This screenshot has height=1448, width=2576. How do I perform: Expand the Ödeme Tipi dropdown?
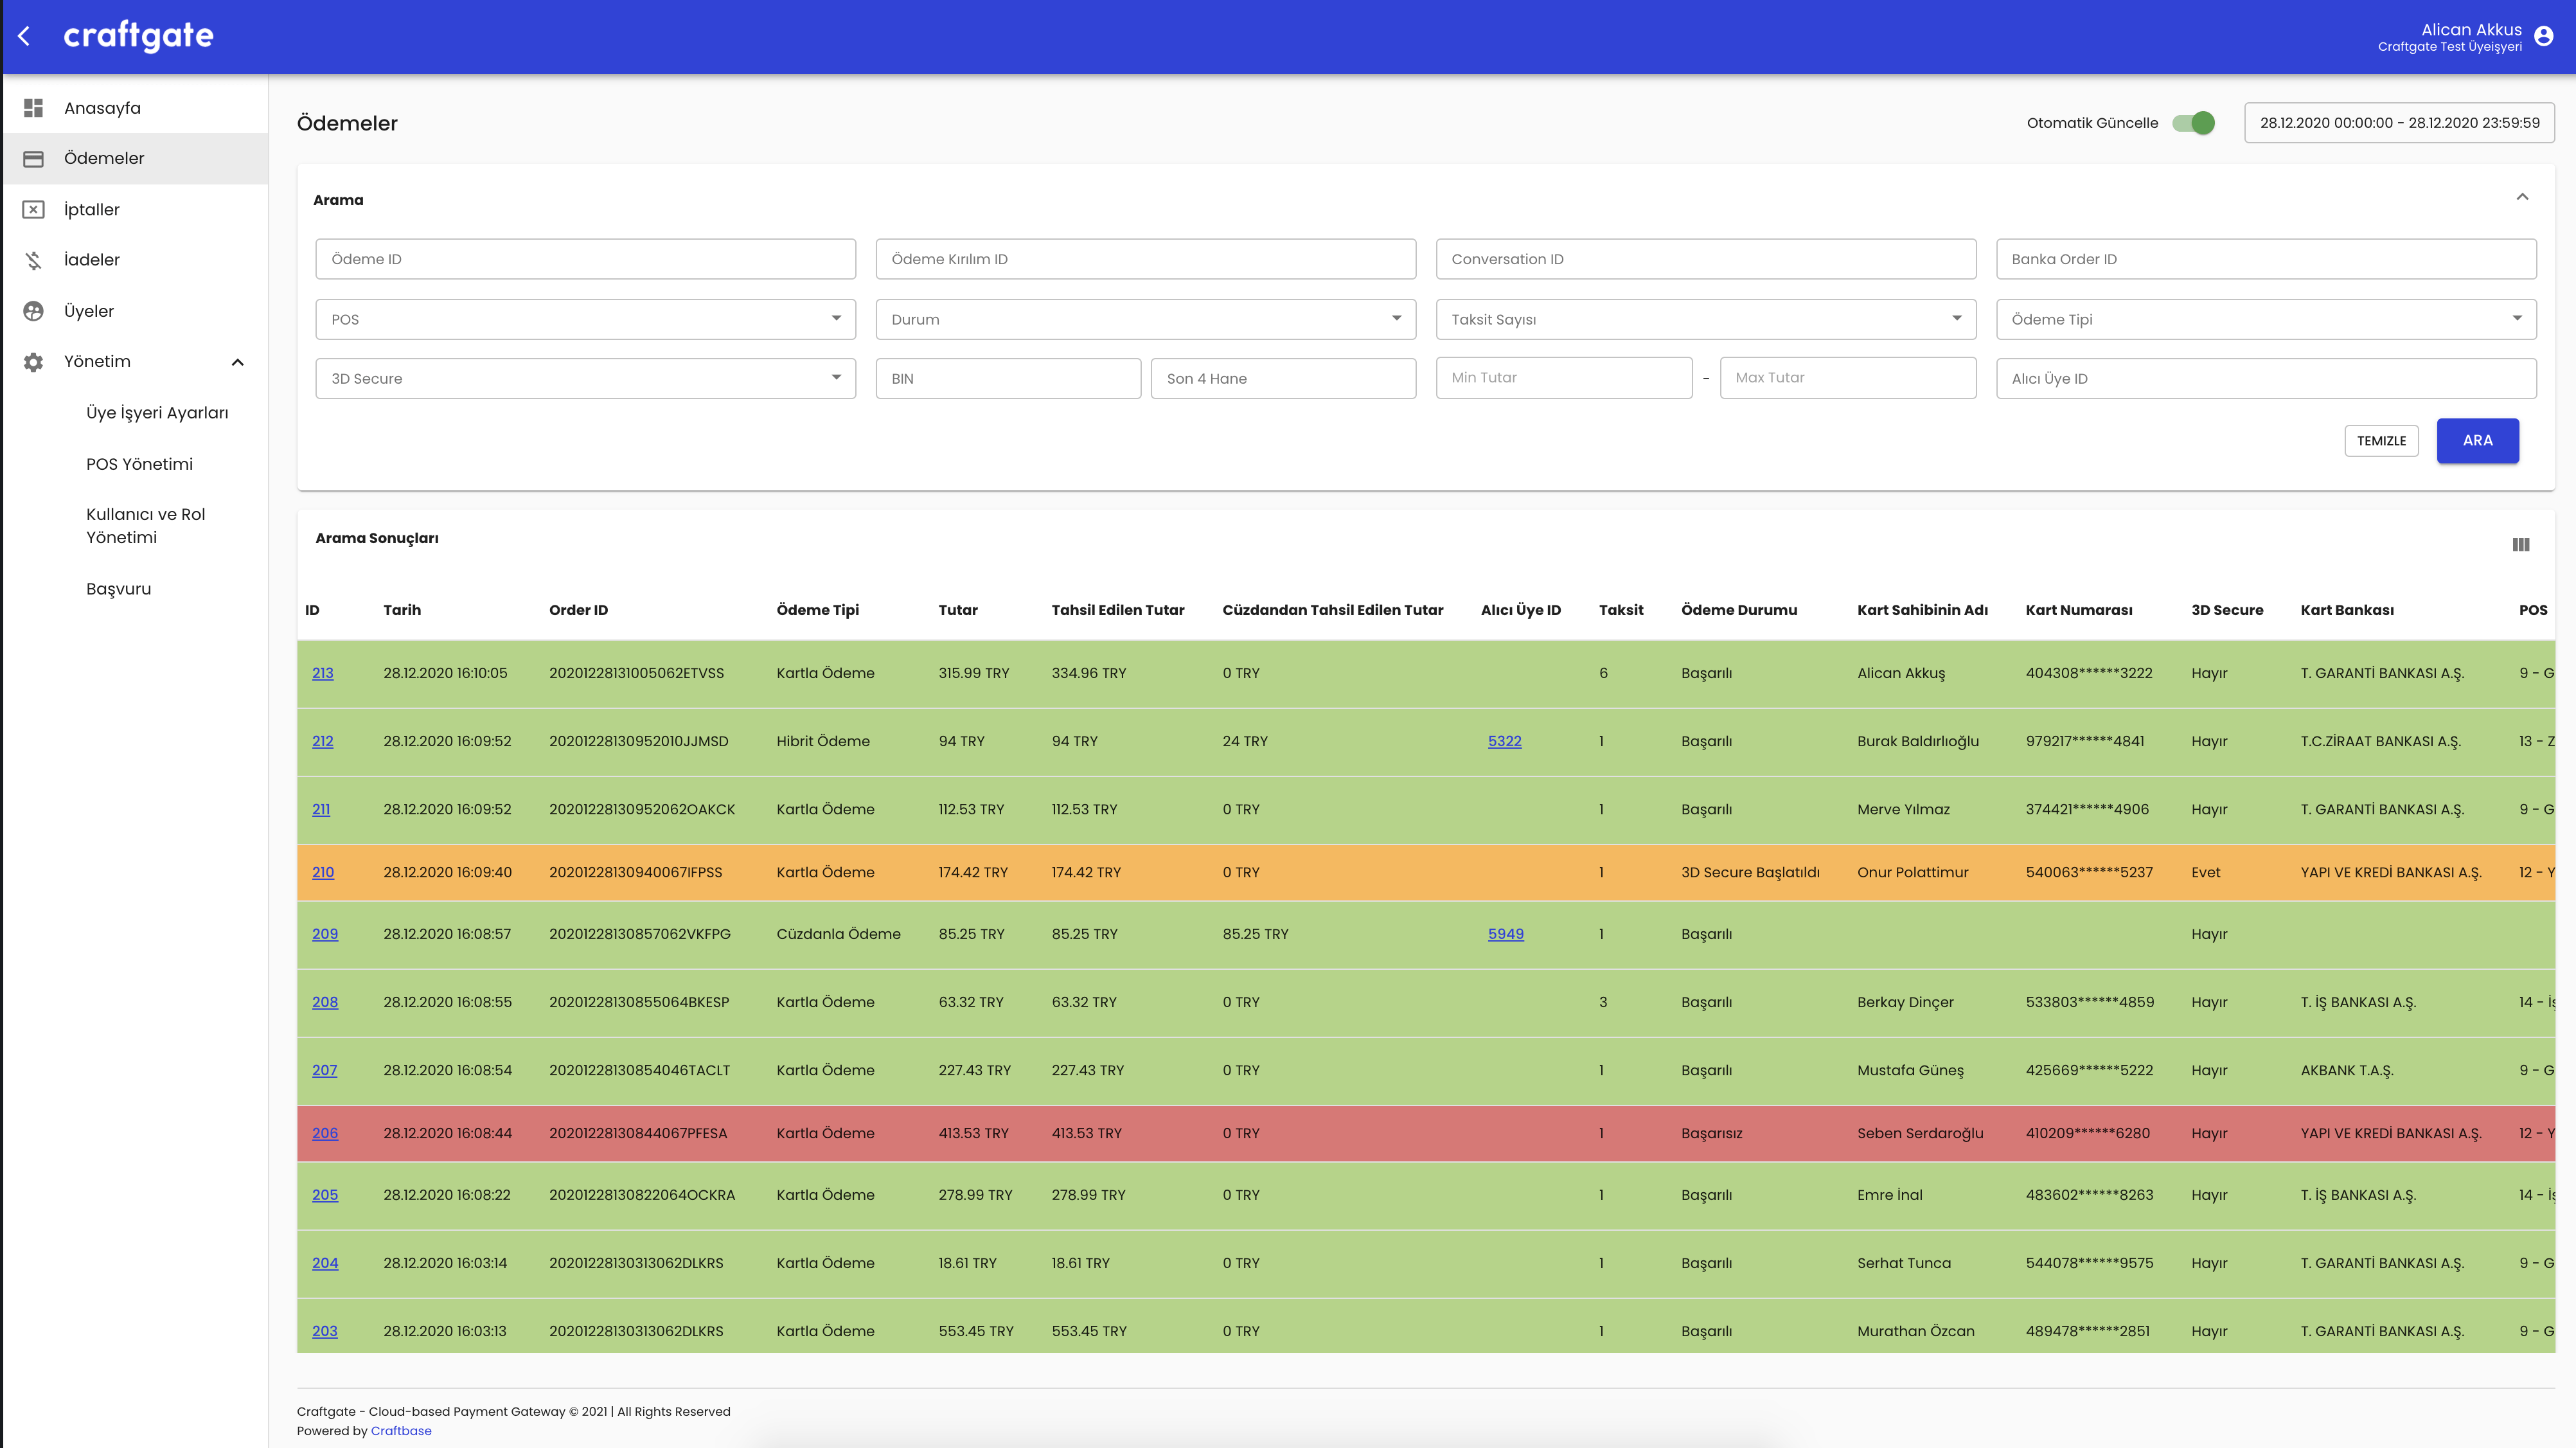(x=2265, y=319)
